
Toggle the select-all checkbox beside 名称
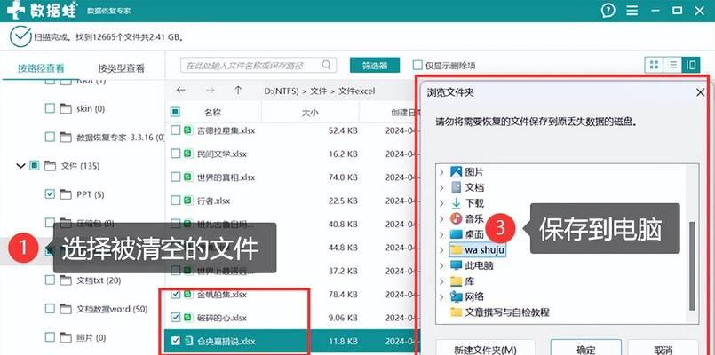tap(175, 112)
